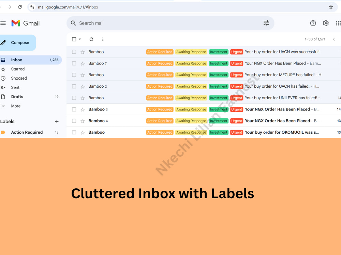Click the Labels heading
Image resolution: width=341 pixels, height=255 pixels.
click(7, 121)
